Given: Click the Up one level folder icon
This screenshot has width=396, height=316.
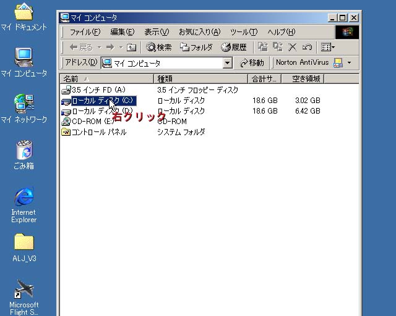Looking at the screenshot, I should click(x=131, y=47).
